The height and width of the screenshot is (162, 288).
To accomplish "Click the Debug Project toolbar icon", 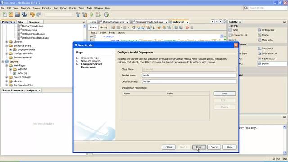I will 98,14.
